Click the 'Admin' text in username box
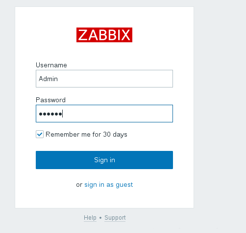This screenshot has height=233, width=246. [48, 79]
